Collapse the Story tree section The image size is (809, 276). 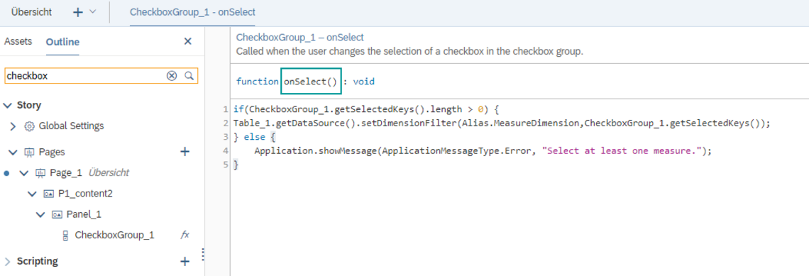7,105
